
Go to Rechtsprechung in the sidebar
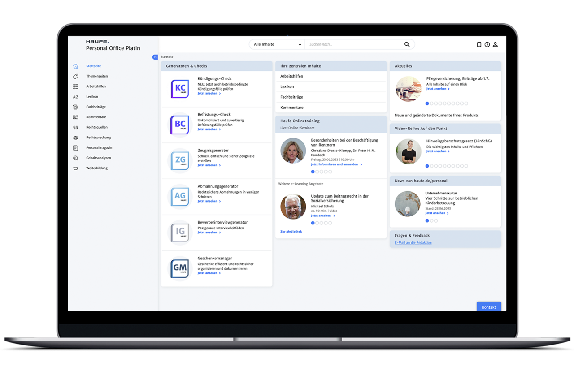click(98, 138)
